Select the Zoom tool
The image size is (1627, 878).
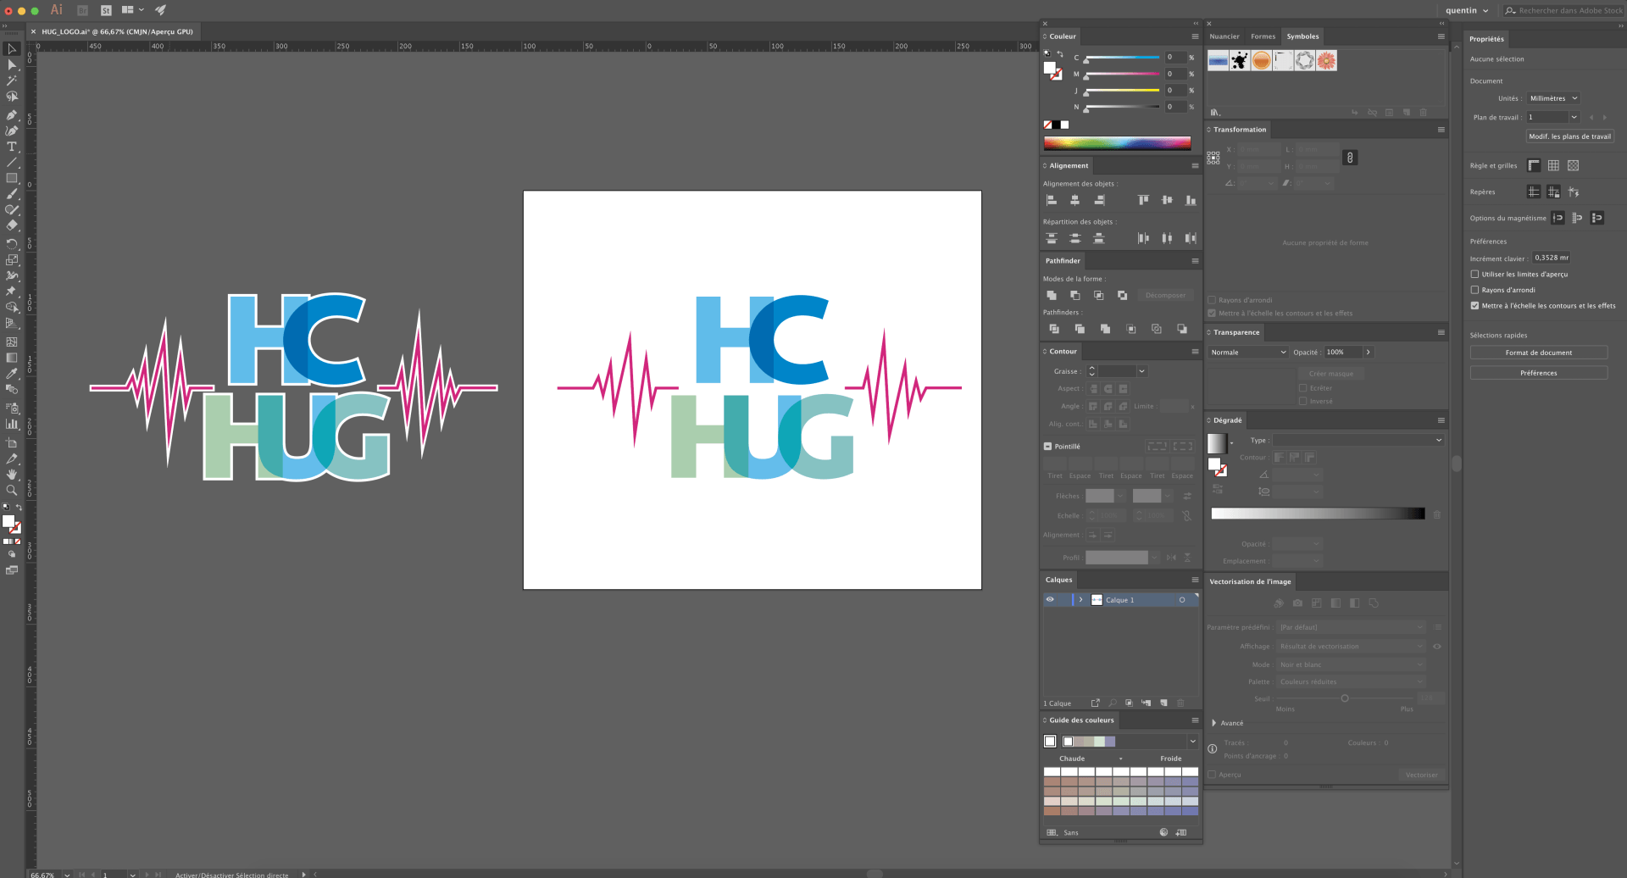pyautogui.click(x=12, y=490)
